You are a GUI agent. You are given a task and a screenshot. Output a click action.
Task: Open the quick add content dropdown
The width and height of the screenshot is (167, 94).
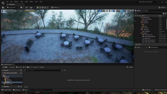[x=22, y=8]
